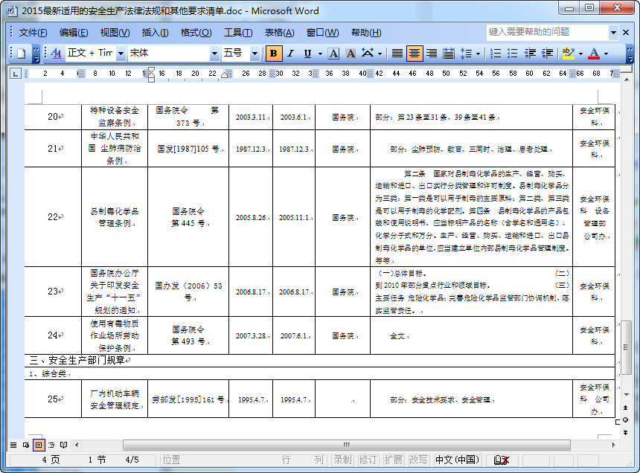
Task: Click the tab stop selector at ruler corner
Action: coord(16,74)
